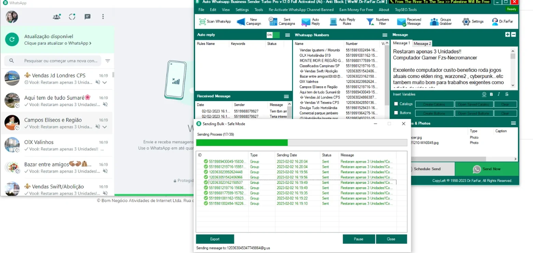Click the Create Catalog button

[435, 104]
